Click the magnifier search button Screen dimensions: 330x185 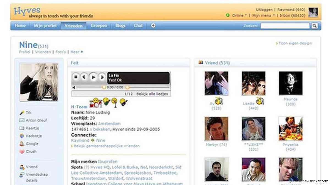coord(315,26)
